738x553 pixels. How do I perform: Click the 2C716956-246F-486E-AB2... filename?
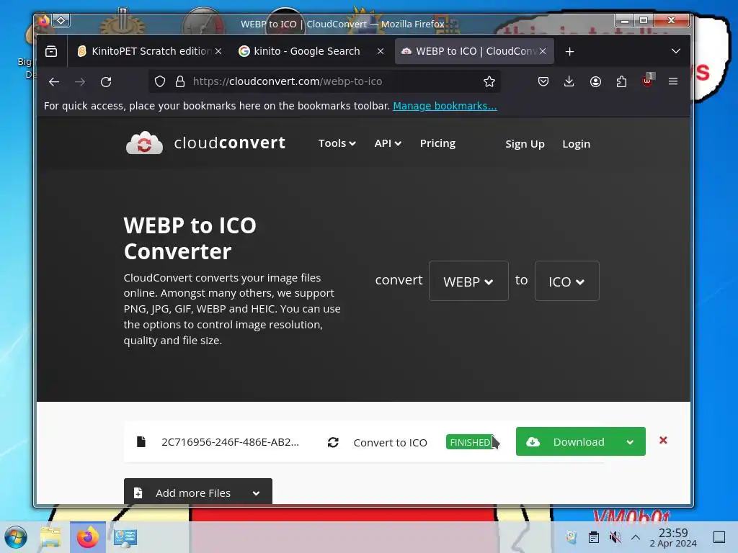pos(230,442)
